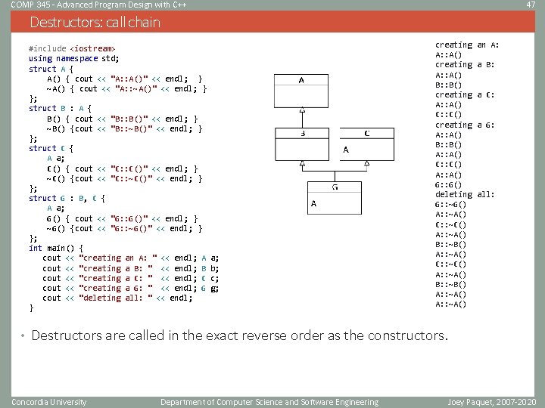Click the 'Department of Computer Science' footer text
The image size is (545, 408).
tap(269, 402)
